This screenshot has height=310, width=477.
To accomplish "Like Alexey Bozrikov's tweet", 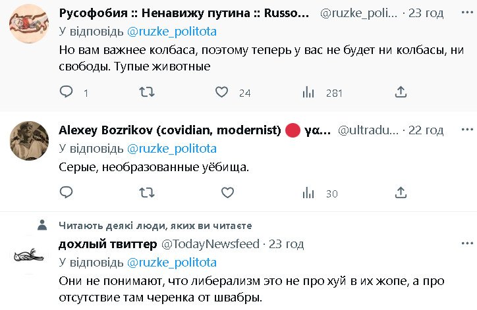I will tap(227, 193).
